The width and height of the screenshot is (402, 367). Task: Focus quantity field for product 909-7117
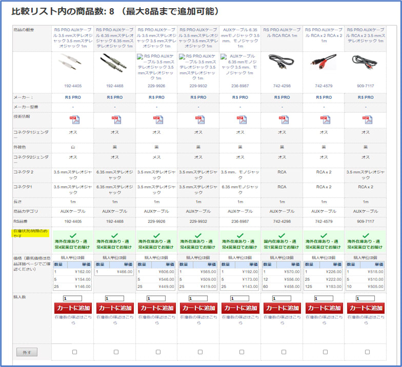[365, 298]
